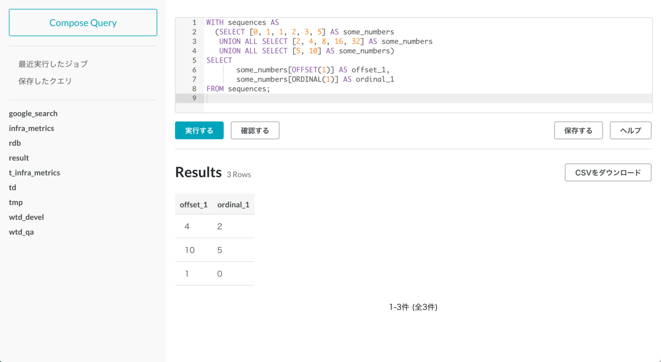Download results with CSVをダウンロード
The image size is (661, 362).
(608, 173)
